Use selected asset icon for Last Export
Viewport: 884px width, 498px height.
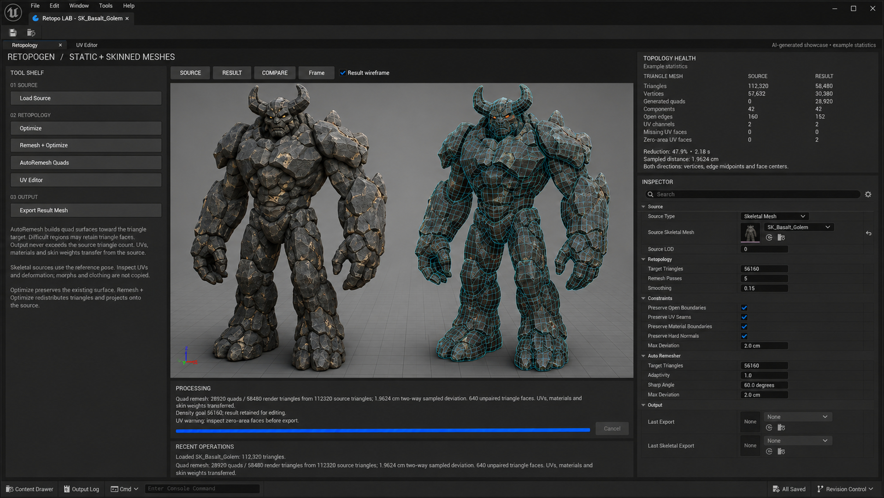click(769, 427)
